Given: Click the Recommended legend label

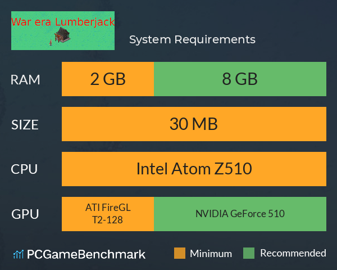Looking at the screenshot, I should coord(293,253).
